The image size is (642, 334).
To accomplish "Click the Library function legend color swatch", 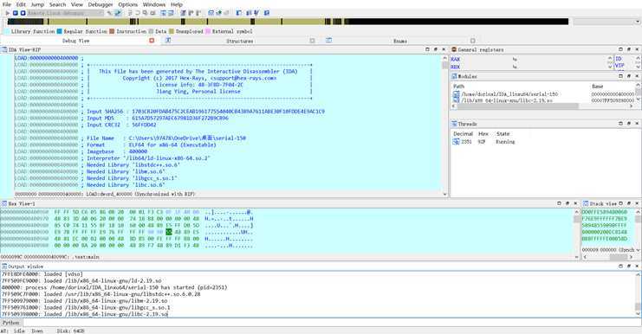I will (7, 31).
